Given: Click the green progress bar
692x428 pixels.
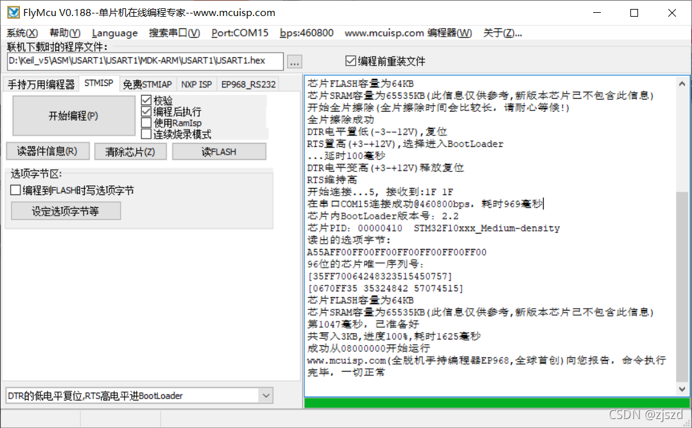Looking at the screenshot, I should pyautogui.click(x=496, y=403).
